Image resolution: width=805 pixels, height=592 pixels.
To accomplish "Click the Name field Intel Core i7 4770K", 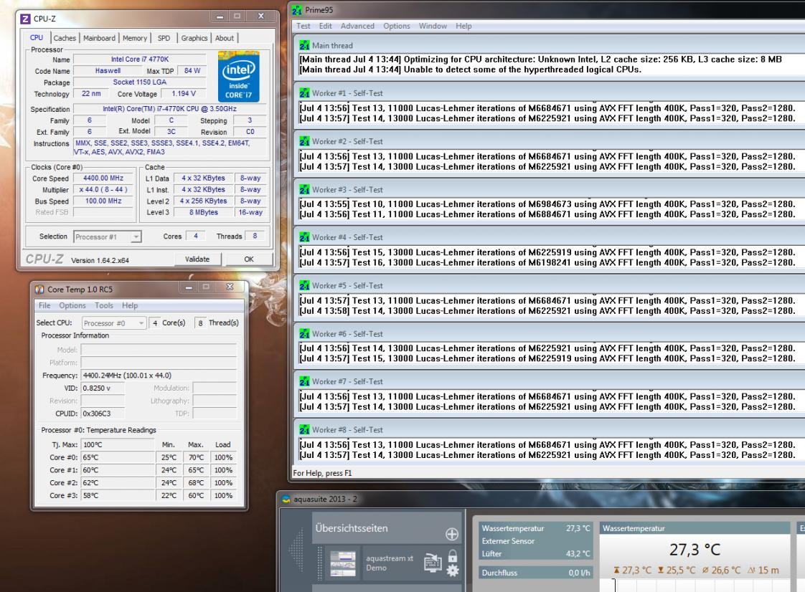I will coord(140,59).
